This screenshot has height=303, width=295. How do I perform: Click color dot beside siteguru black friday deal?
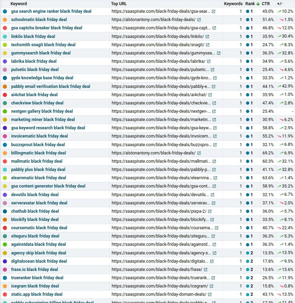click(x=5, y=236)
